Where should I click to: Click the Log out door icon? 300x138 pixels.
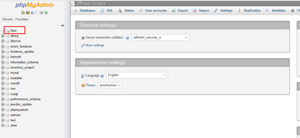pos(28,12)
